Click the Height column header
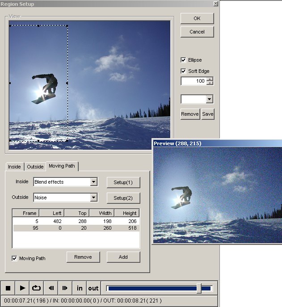Image resolution: width=282 pixels, height=307 pixels. click(x=127, y=213)
